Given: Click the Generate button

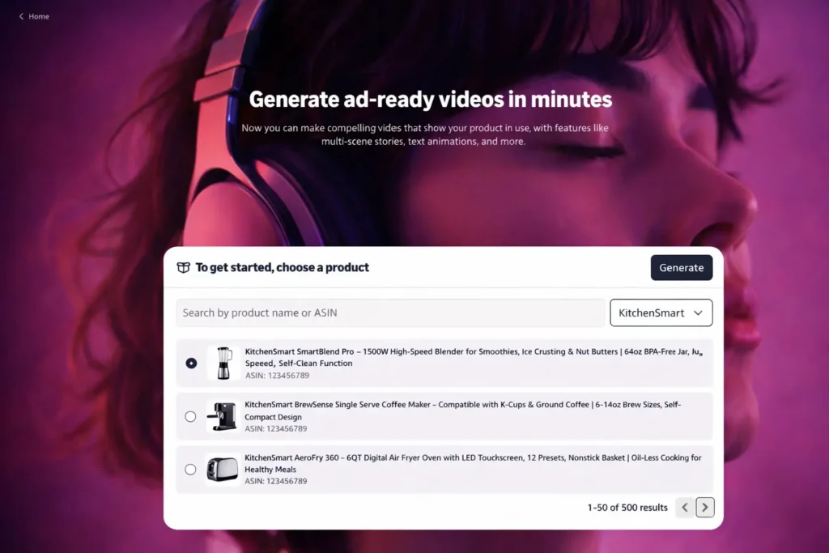Looking at the screenshot, I should (681, 267).
